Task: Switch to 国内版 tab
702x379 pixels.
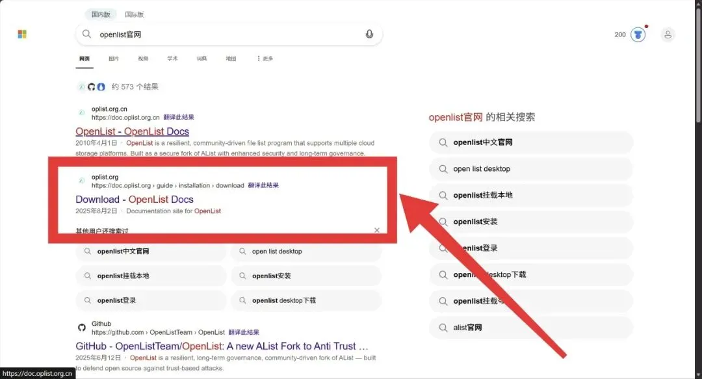Action: 101,14
